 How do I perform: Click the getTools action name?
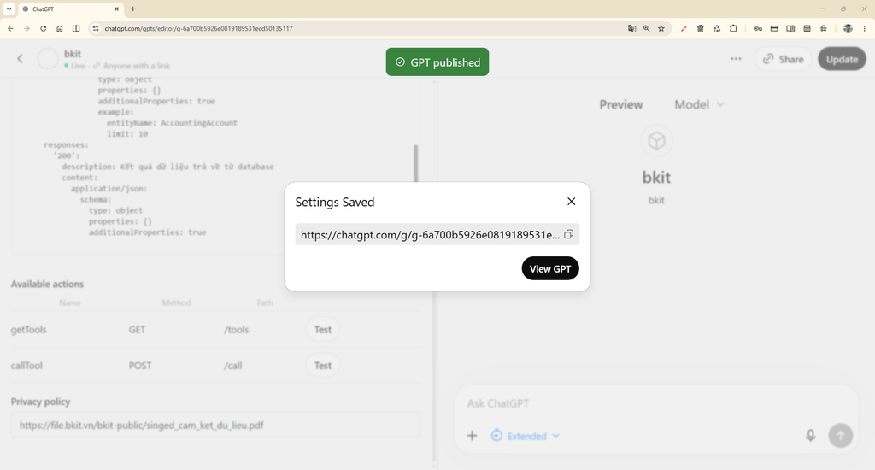28,329
